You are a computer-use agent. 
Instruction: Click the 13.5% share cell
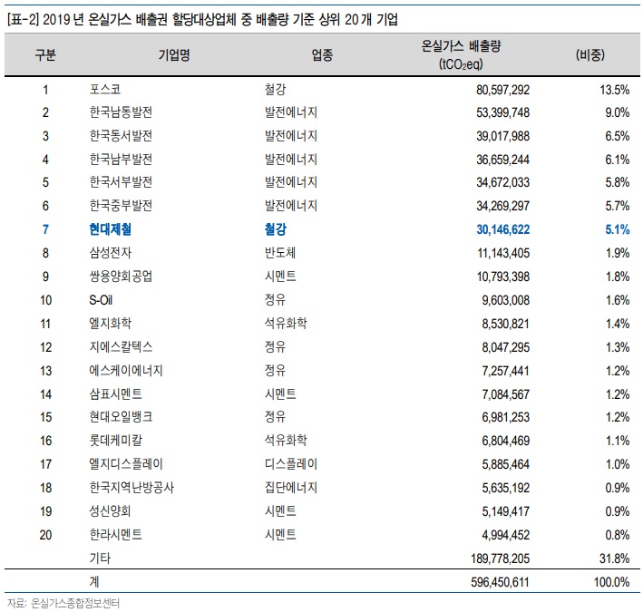coord(614,90)
